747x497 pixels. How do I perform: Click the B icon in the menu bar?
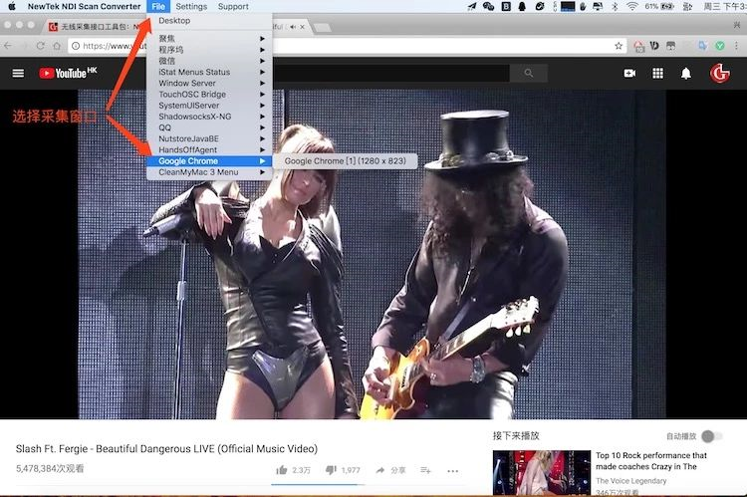click(x=506, y=6)
